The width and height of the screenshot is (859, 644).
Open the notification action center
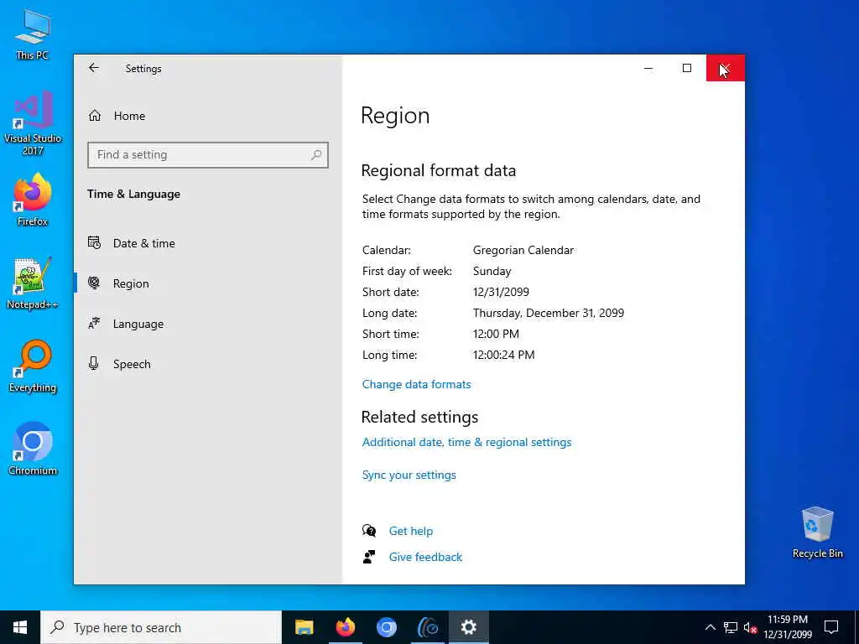coord(831,627)
